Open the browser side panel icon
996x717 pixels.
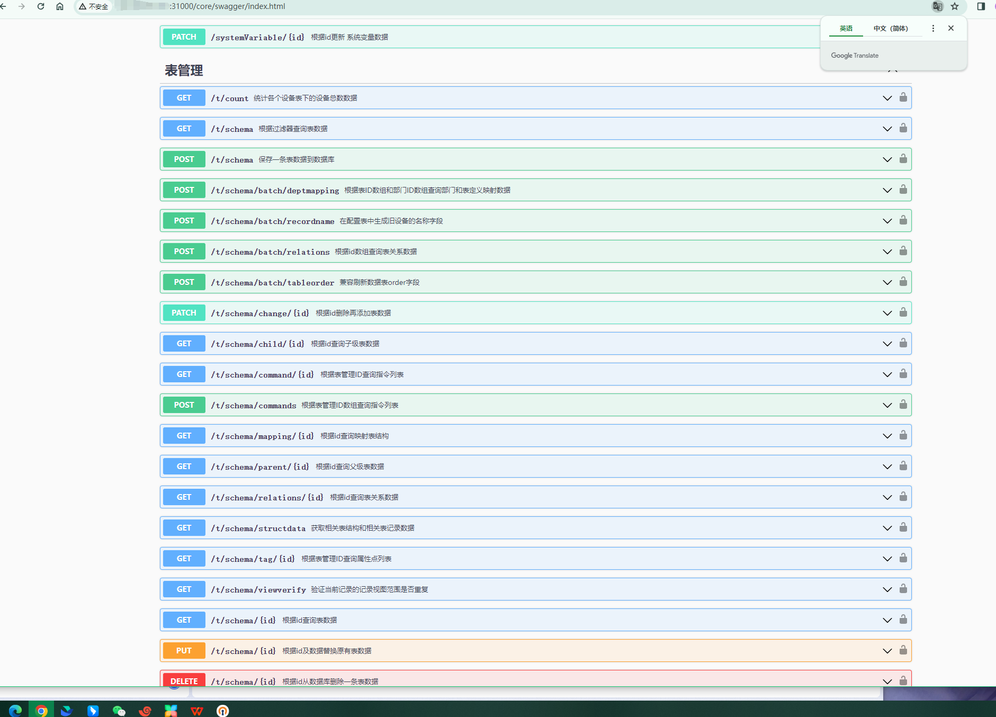pos(981,6)
